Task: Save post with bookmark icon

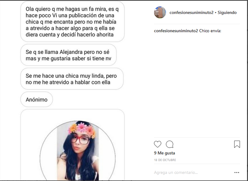Action: pyautogui.click(x=237, y=144)
